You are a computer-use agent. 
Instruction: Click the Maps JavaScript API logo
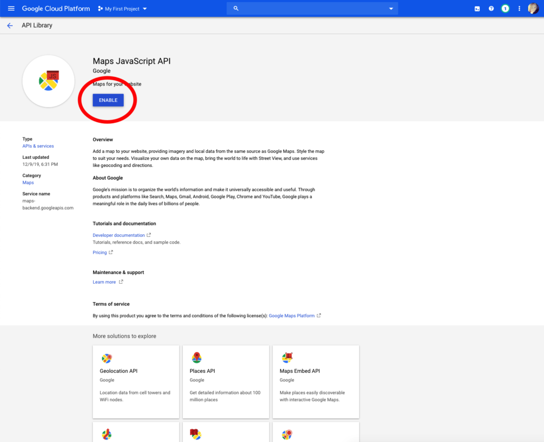(x=48, y=81)
